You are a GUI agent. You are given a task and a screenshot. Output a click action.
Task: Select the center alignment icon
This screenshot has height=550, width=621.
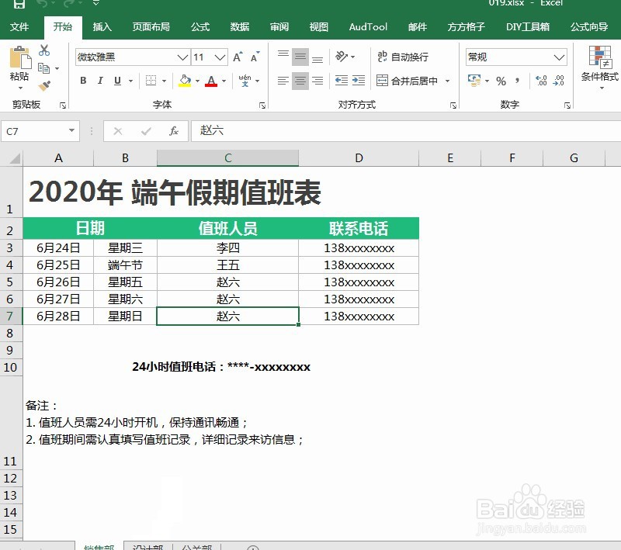tap(300, 80)
